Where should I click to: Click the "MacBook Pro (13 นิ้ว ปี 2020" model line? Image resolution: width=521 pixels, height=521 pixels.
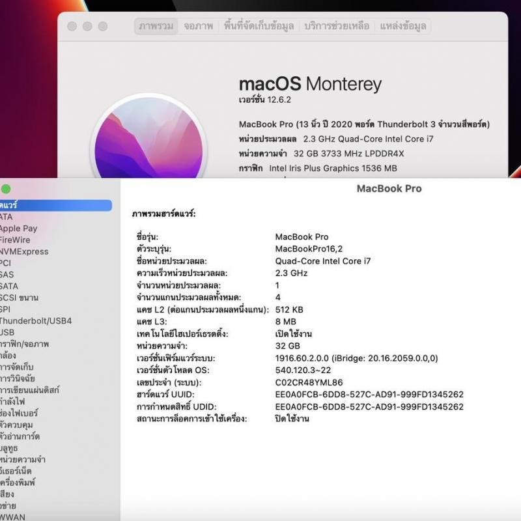click(x=364, y=124)
